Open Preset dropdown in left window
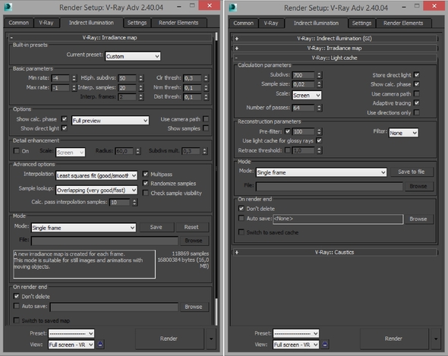448x356 pixels. point(71,333)
